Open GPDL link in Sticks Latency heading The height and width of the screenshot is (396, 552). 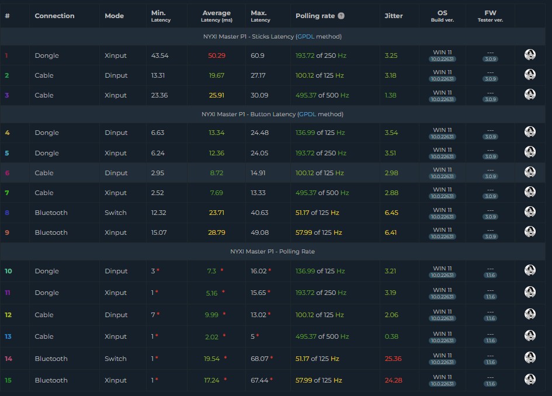pyautogui.click(x=305, y=37)
